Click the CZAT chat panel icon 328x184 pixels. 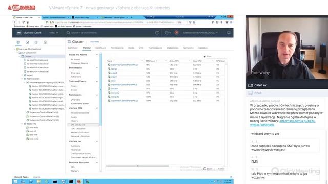click(251, 93)
